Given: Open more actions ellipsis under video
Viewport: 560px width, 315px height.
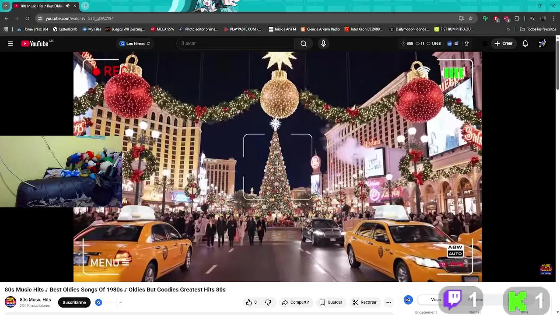Looking at the screenshot, I should click(x=388, y=302).
